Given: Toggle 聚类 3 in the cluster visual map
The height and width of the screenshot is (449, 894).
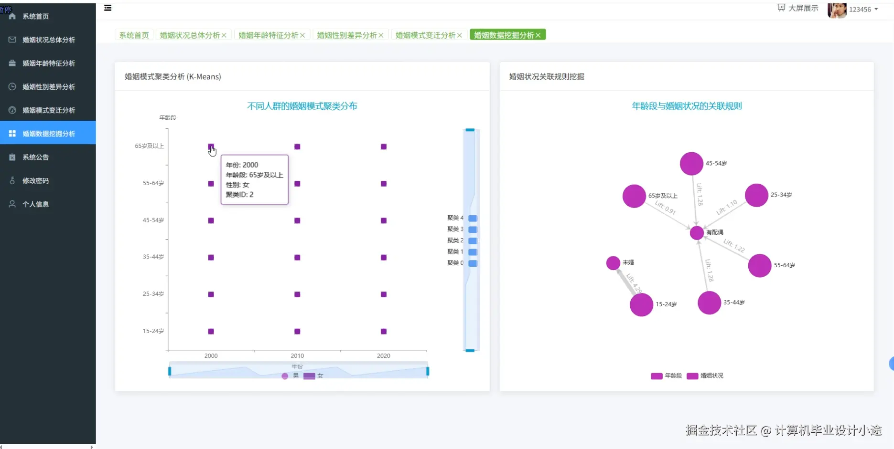Looking at the screenshot, I should click(x=462, y=230).
